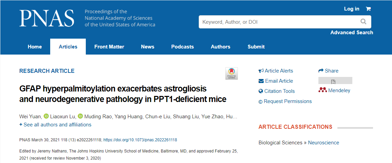
Task: Open the Citation Tools panel
Action: (x=276, y=91)
